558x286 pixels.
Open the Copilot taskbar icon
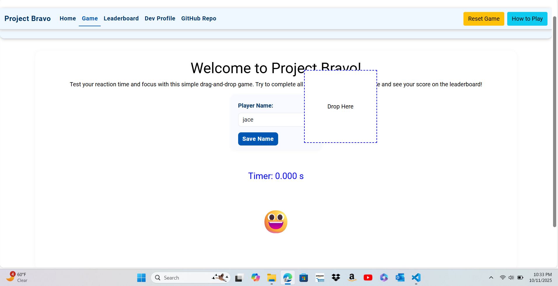point(255,278)
